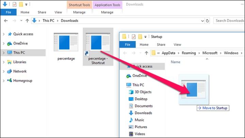Select OneDrive in the Downloads window sidebar
Screen dimensions: 245x138
click(x=20, y=43)
